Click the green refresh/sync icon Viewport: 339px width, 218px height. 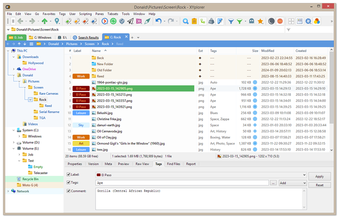(x=113, y=21)
